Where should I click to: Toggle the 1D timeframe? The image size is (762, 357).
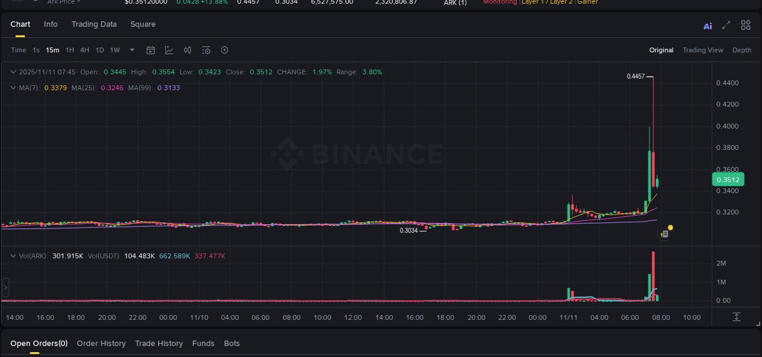99,50
